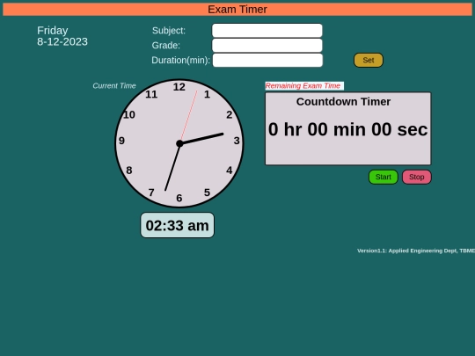475x356 pixels.
Task: Click the Countdown Timer heading
Action: 343,102
